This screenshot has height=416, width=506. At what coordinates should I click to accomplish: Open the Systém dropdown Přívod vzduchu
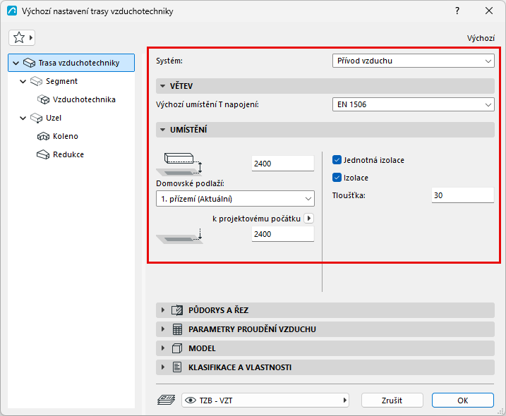pos(413,61)
